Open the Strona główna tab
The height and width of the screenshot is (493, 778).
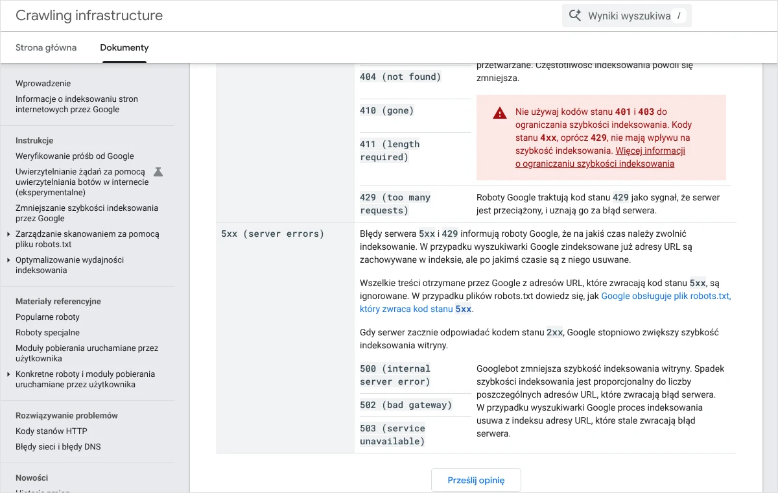pyautogui.click(x=46, y=47)
